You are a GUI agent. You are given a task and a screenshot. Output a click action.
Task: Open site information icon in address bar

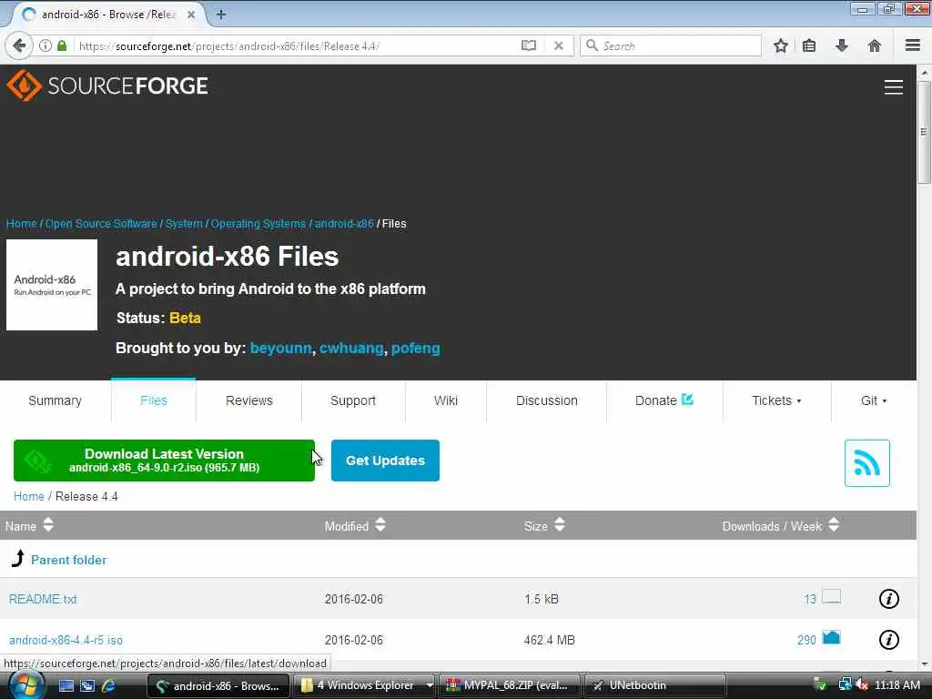[x=46, y=46]
